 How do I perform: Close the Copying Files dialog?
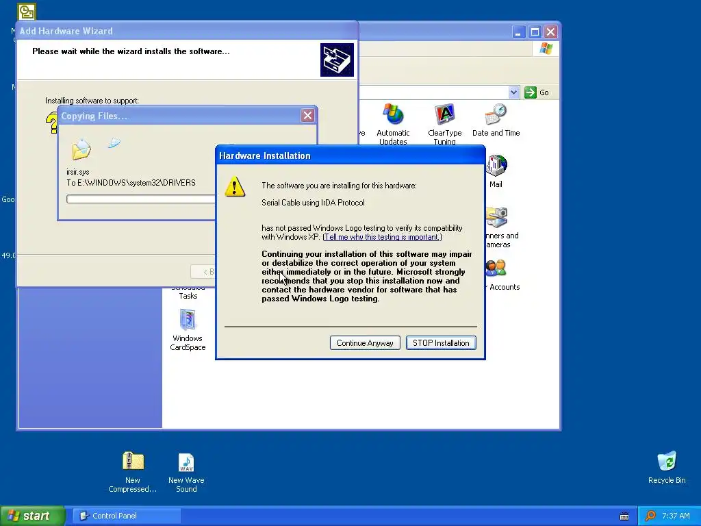pos(307,116)
